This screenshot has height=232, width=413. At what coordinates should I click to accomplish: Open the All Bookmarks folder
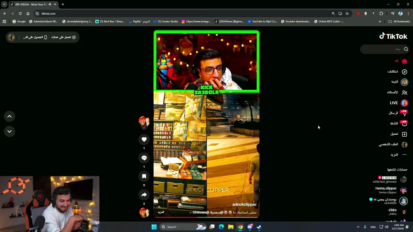pos(399,22)
